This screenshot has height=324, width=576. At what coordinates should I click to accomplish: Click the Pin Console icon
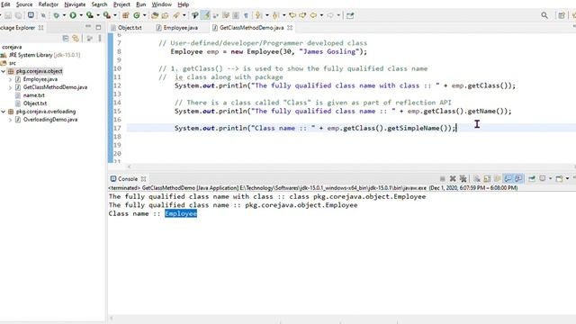[532, 178]
